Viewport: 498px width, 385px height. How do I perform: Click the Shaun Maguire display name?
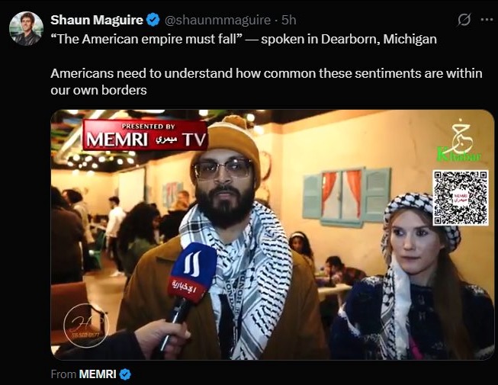point(97,20)
